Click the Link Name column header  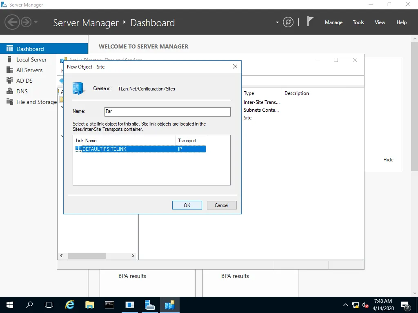124,141
